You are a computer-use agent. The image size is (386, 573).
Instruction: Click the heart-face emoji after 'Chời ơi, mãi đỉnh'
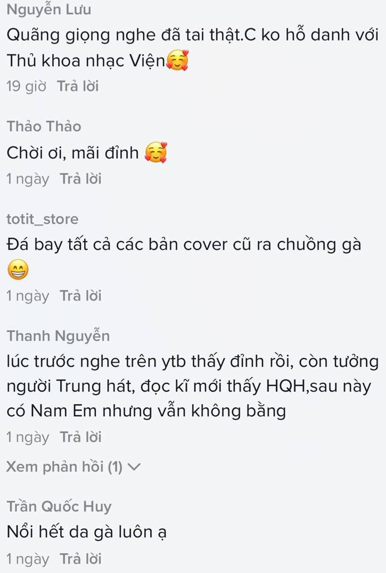pos(156,152)
